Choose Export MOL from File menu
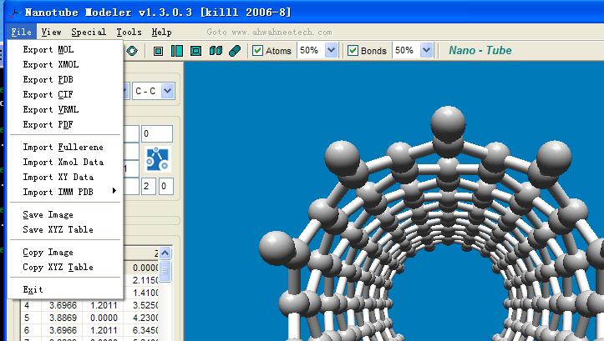This screenshot has height=341, width=604. 65,49
